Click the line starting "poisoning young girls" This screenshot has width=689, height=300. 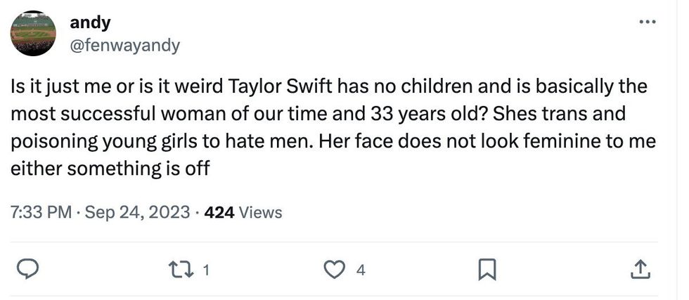tap(333, 142)
